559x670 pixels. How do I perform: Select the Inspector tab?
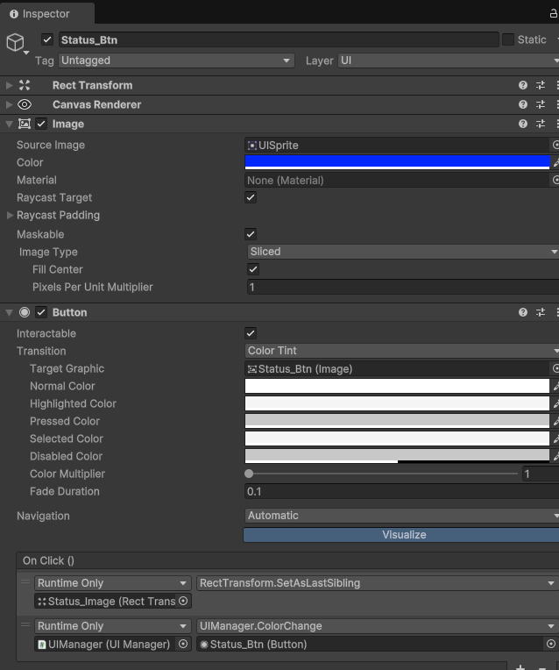pos(46,14)
